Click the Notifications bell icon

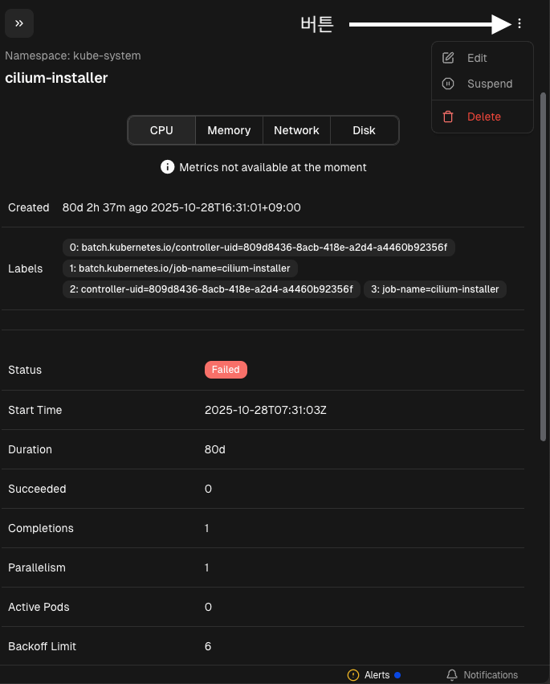pos(452,675)
